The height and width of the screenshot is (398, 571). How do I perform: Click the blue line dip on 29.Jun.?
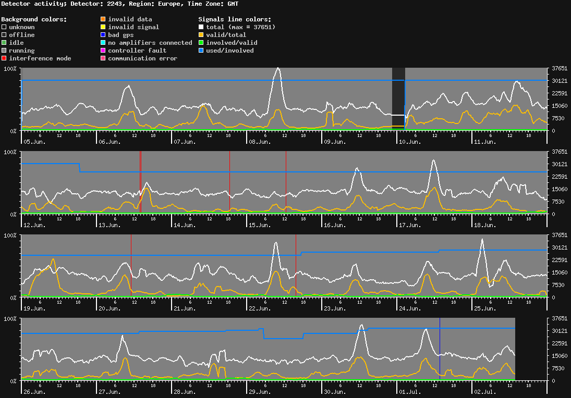[283, 338]
